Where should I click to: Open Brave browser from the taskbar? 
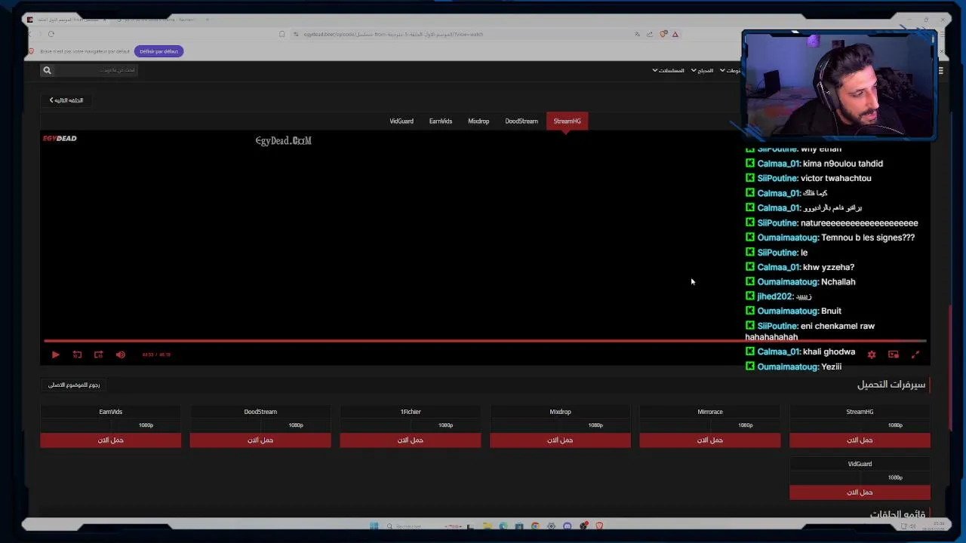599,526
